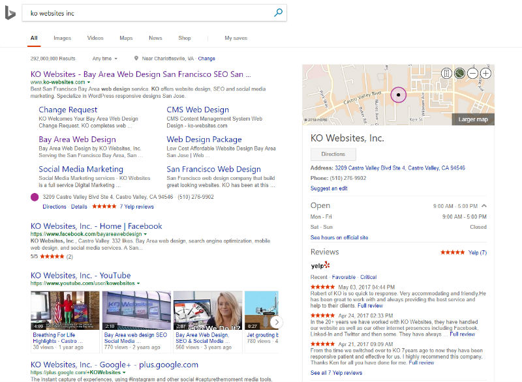Click Change location link
522x382 pixels.
[206, 59]
